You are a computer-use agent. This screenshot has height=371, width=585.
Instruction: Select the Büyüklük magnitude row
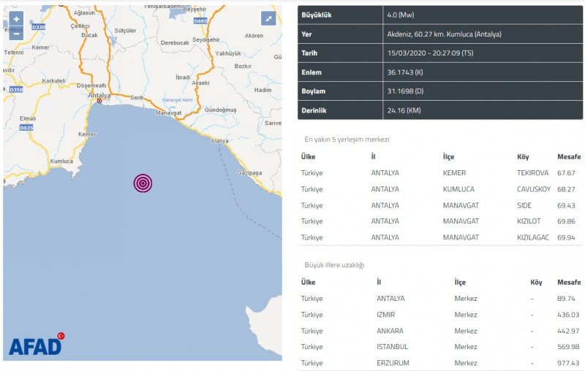pos(440,15)
